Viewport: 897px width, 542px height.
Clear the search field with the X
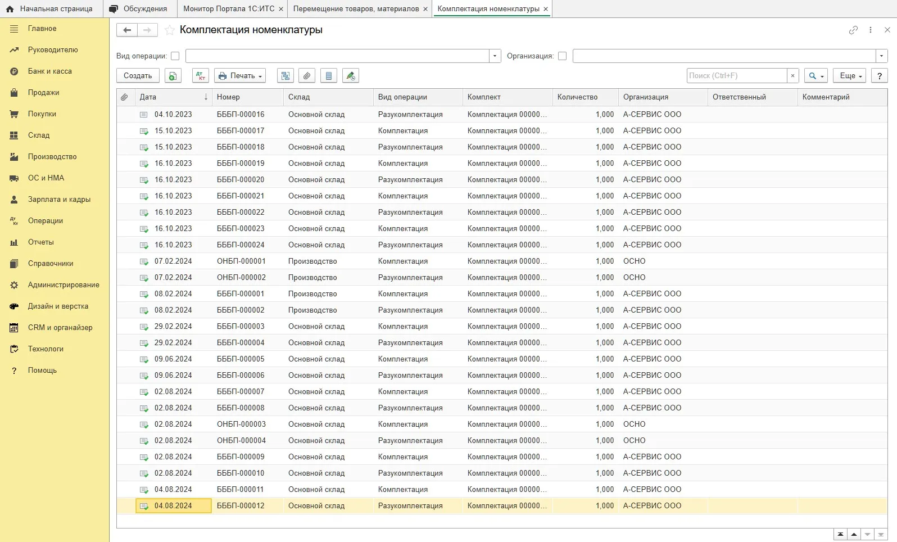click(x=792, y=76)
